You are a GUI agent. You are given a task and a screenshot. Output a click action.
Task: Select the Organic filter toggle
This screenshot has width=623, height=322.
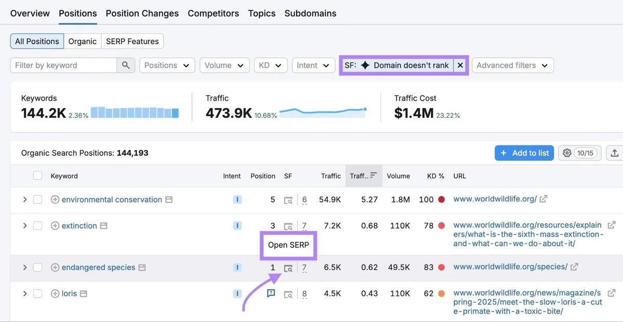tap(83, 41)
